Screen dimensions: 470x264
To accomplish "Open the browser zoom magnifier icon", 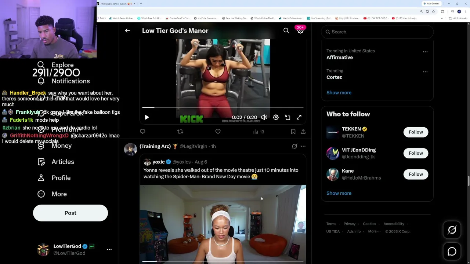I will pyautogui.click(x=422, y=11).
